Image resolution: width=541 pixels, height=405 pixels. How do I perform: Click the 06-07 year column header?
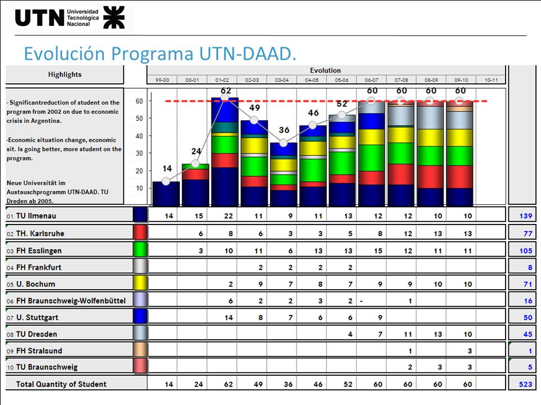coord(371,80)
